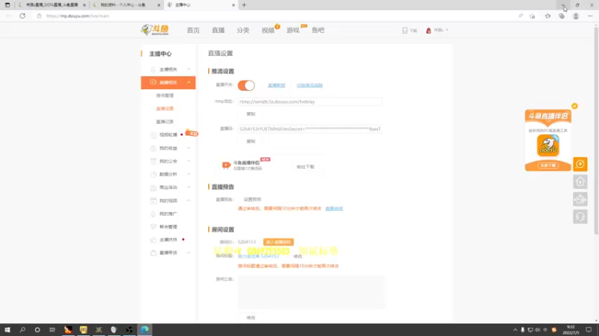Open the 查看说明 link in 直播预告 section
Viewport: 599px width, 336px height.
click(x=334, y=208)
